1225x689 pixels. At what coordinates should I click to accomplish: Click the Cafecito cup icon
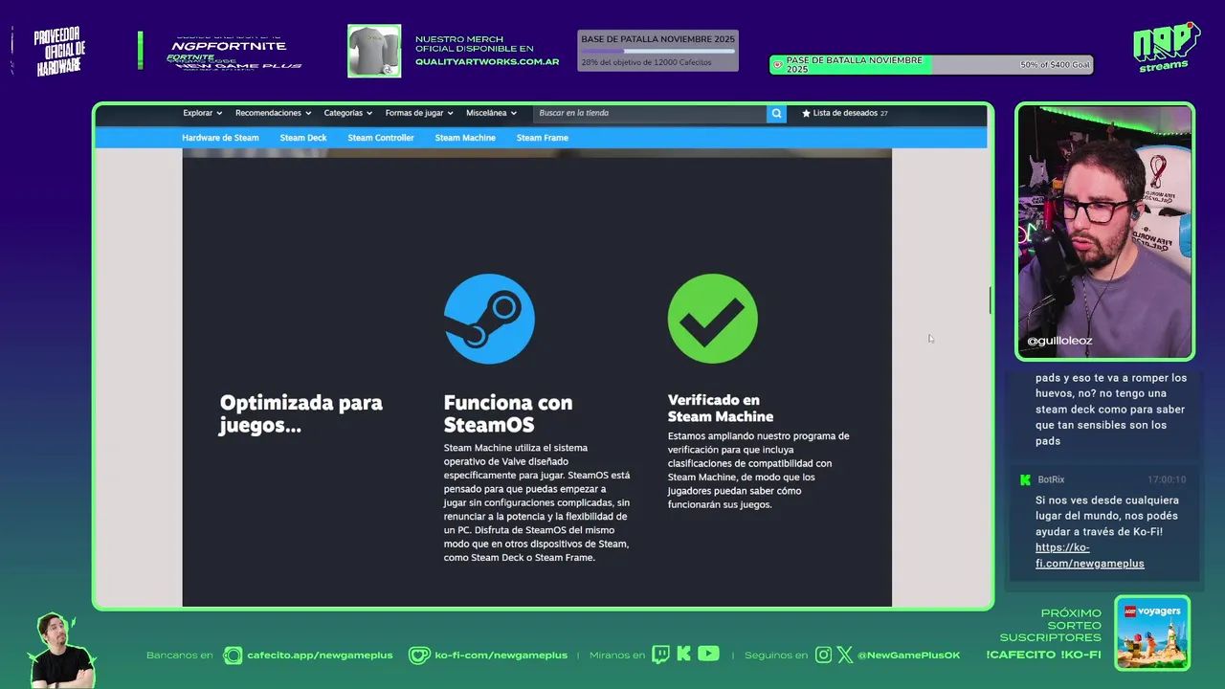(x=233, y=656)
